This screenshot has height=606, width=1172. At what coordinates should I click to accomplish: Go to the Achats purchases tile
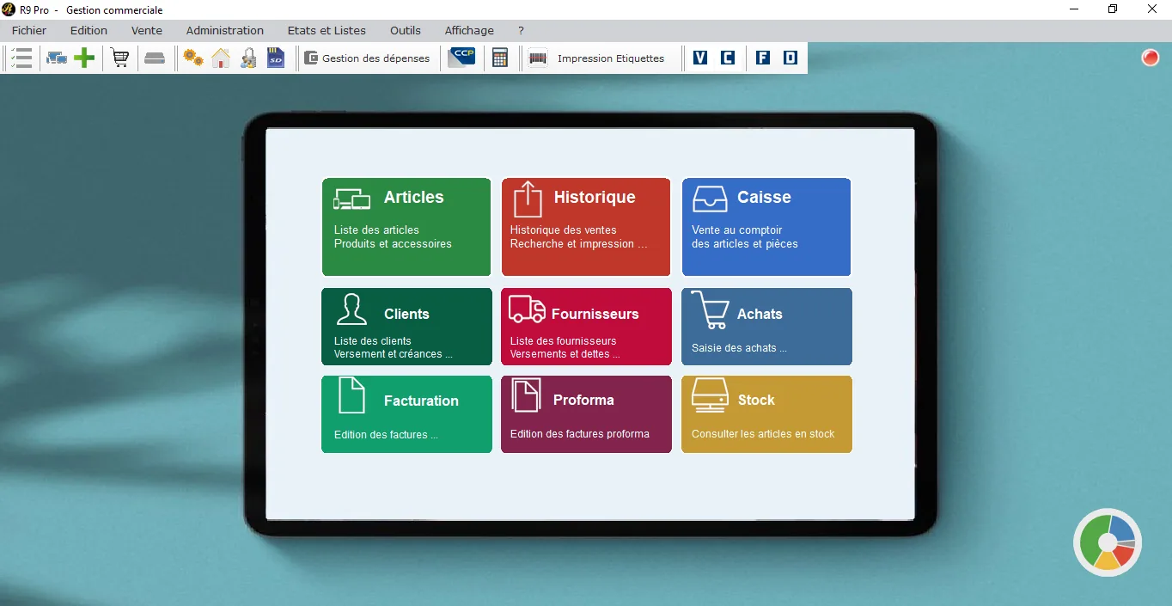tap(766, 327)
